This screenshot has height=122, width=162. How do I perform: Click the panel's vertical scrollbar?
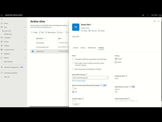[x=161, y=61]
